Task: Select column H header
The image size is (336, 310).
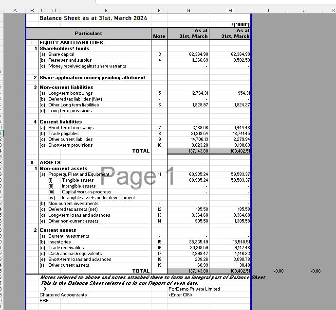Action: pos(230,11)
